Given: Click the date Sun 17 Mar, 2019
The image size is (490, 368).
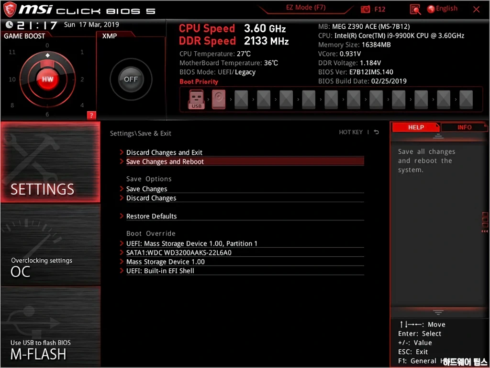Looking at the screenshot, I should pos(91,24).
